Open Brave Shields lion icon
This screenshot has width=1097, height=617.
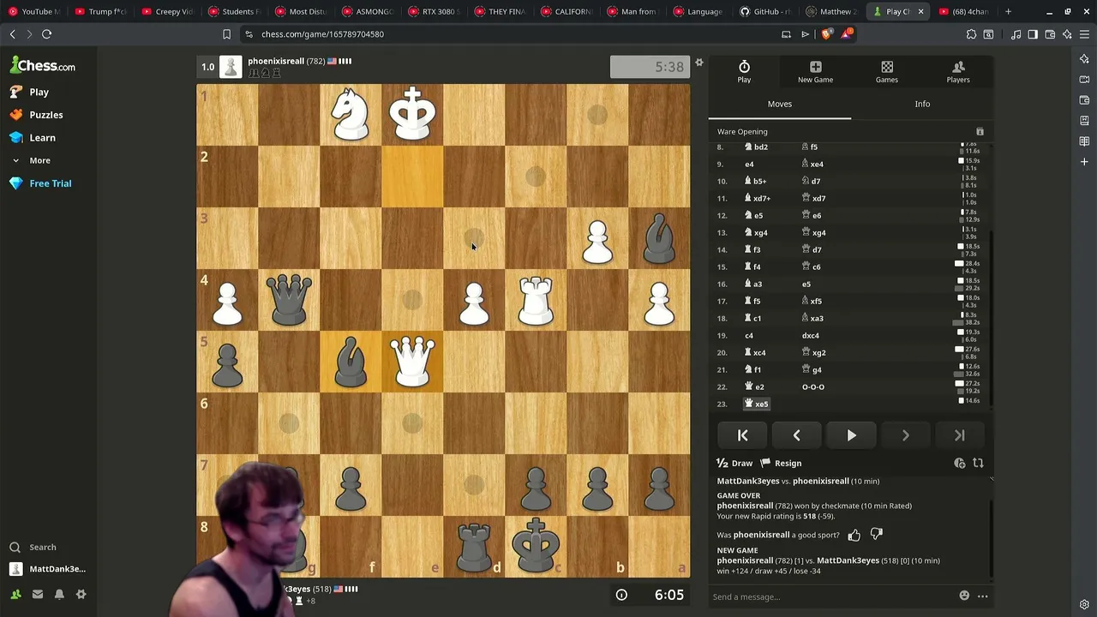tap(827, 34)
